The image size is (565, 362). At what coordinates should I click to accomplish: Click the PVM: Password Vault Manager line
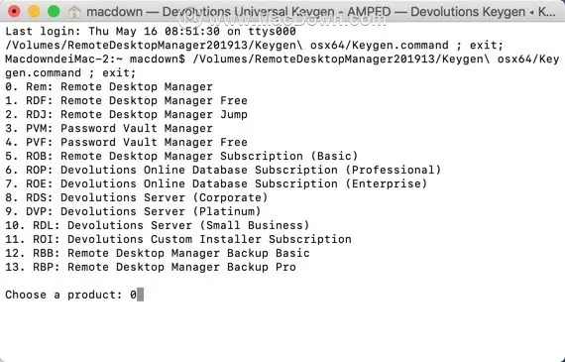coord(109,128)
